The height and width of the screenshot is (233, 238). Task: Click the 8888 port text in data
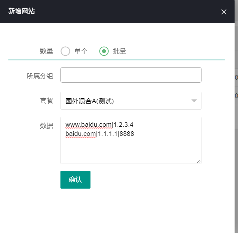click(x=127, y=134)
